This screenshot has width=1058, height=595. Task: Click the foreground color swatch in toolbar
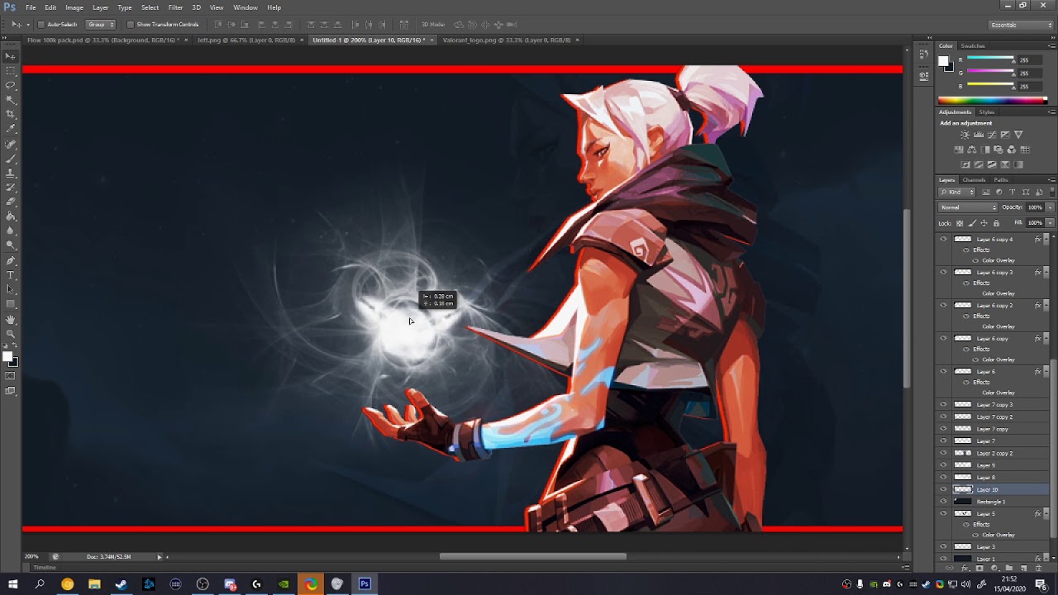pyautogui.click(x=7, y=357)
